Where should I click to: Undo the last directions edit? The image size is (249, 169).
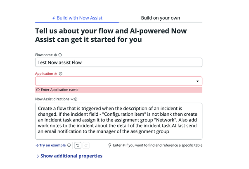(78, 145)
